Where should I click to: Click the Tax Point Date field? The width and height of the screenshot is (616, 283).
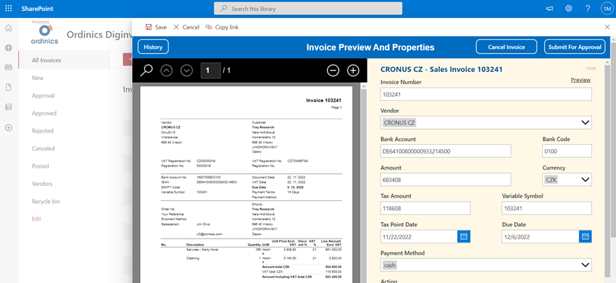pos(419,237)
